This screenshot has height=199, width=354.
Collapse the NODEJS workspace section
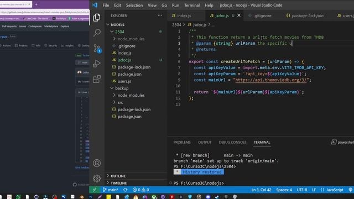136,24
